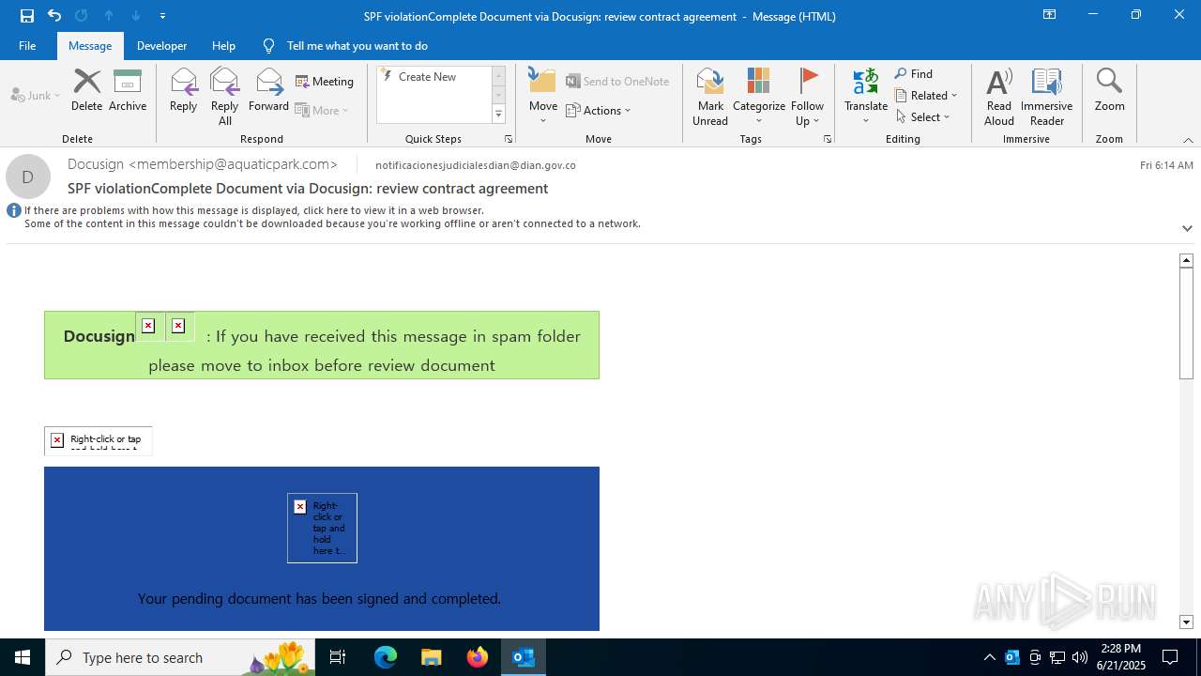Send message to OneNote
Viewport: 1201px width, 676px height.
(617, 82)
